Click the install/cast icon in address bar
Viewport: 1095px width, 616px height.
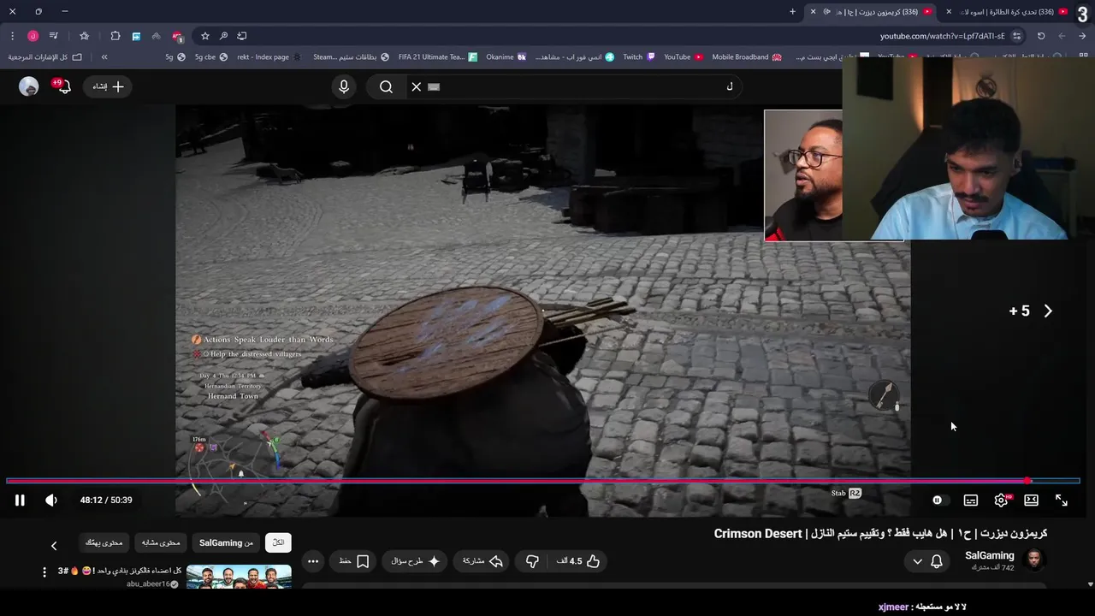click(x=242, y=36)
